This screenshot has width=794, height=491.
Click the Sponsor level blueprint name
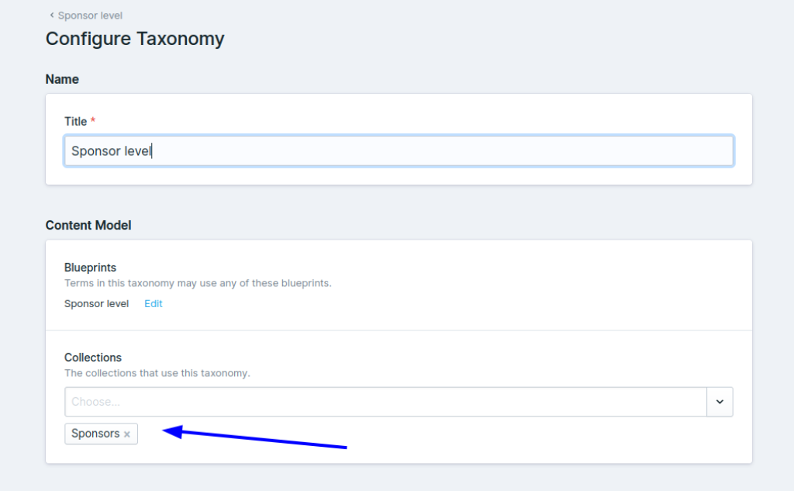click(x=96, y=303)
